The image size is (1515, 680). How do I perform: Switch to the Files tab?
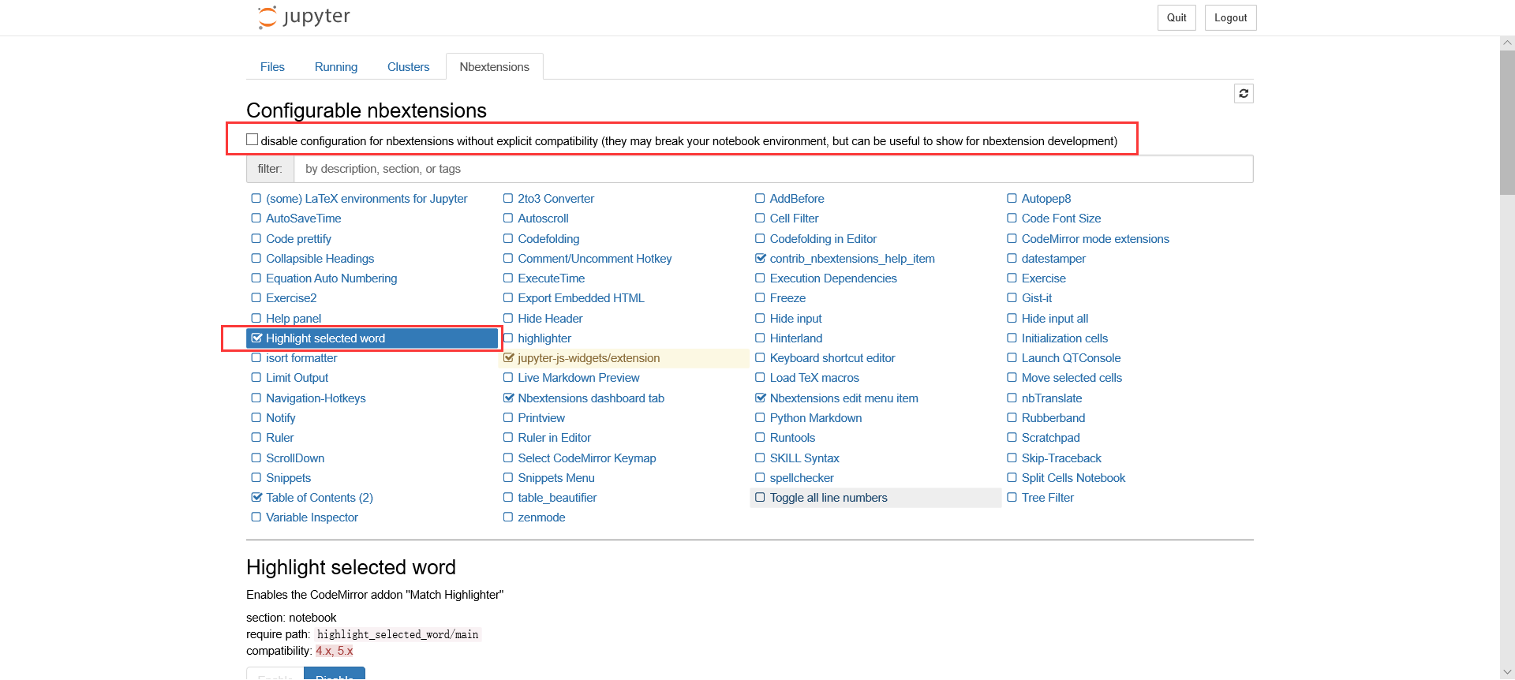point(272,67)
